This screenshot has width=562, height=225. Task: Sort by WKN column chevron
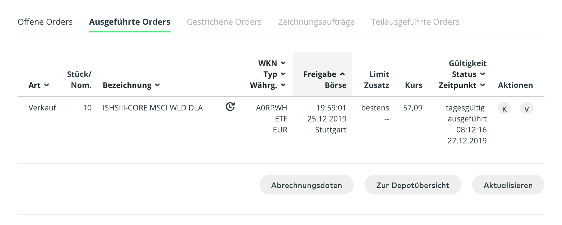(283, 63)
